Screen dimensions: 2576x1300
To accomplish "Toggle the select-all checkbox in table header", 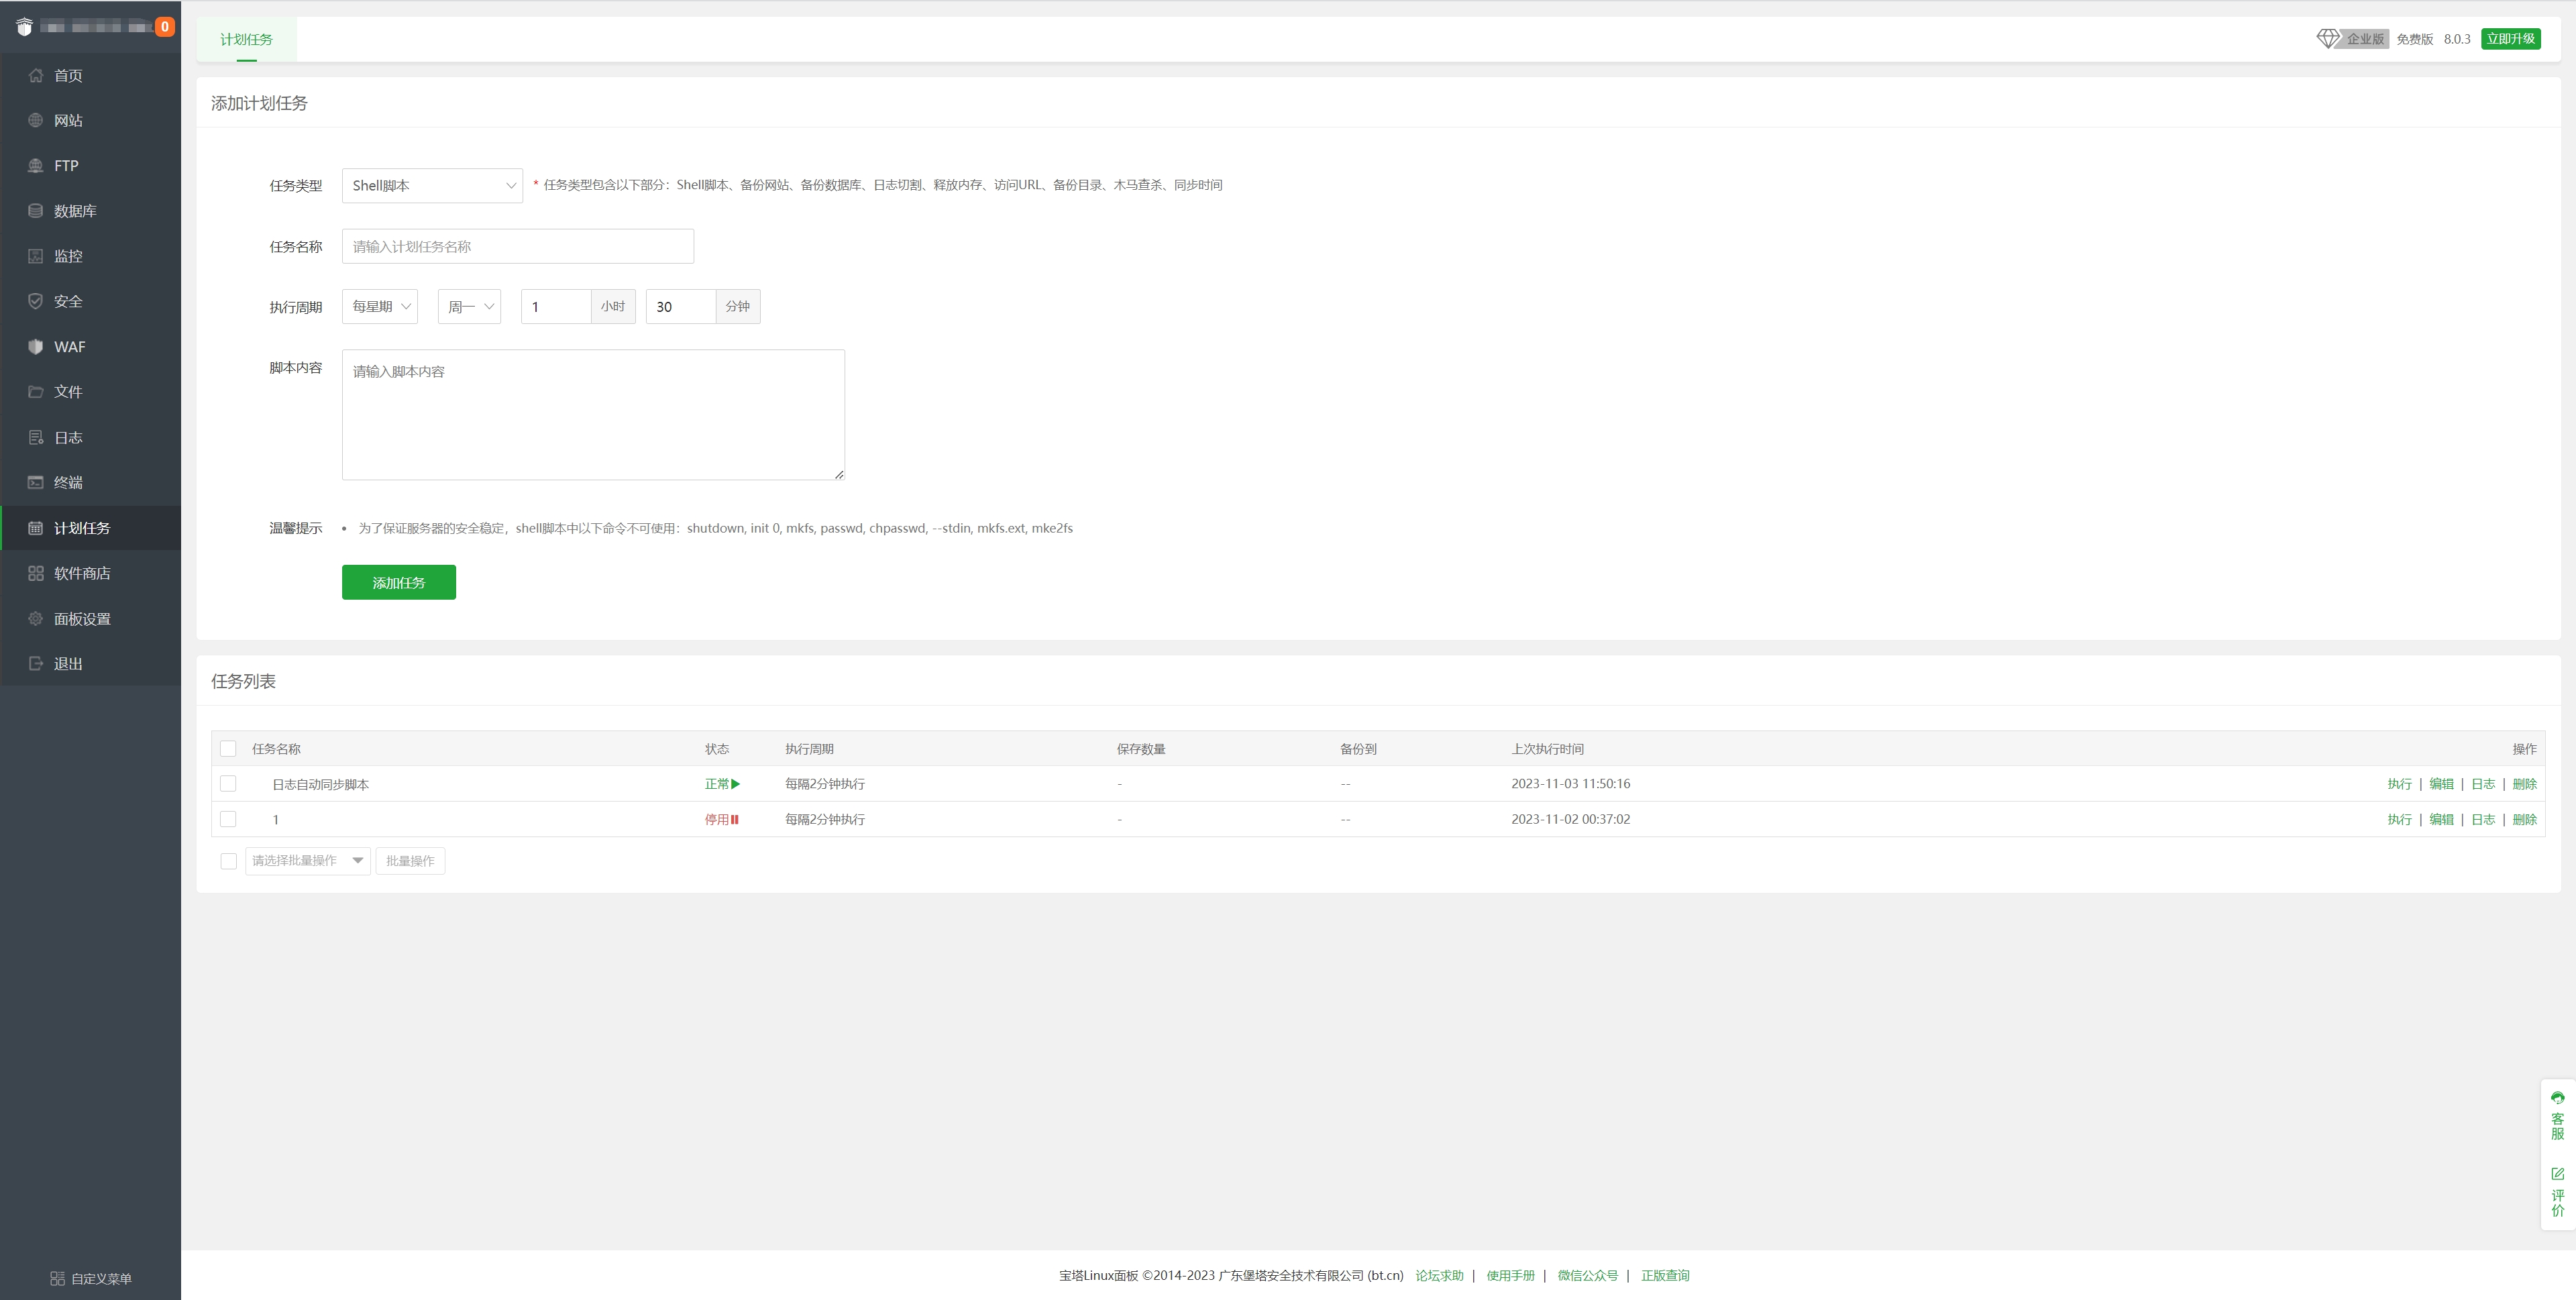I will tap(228, 749).
